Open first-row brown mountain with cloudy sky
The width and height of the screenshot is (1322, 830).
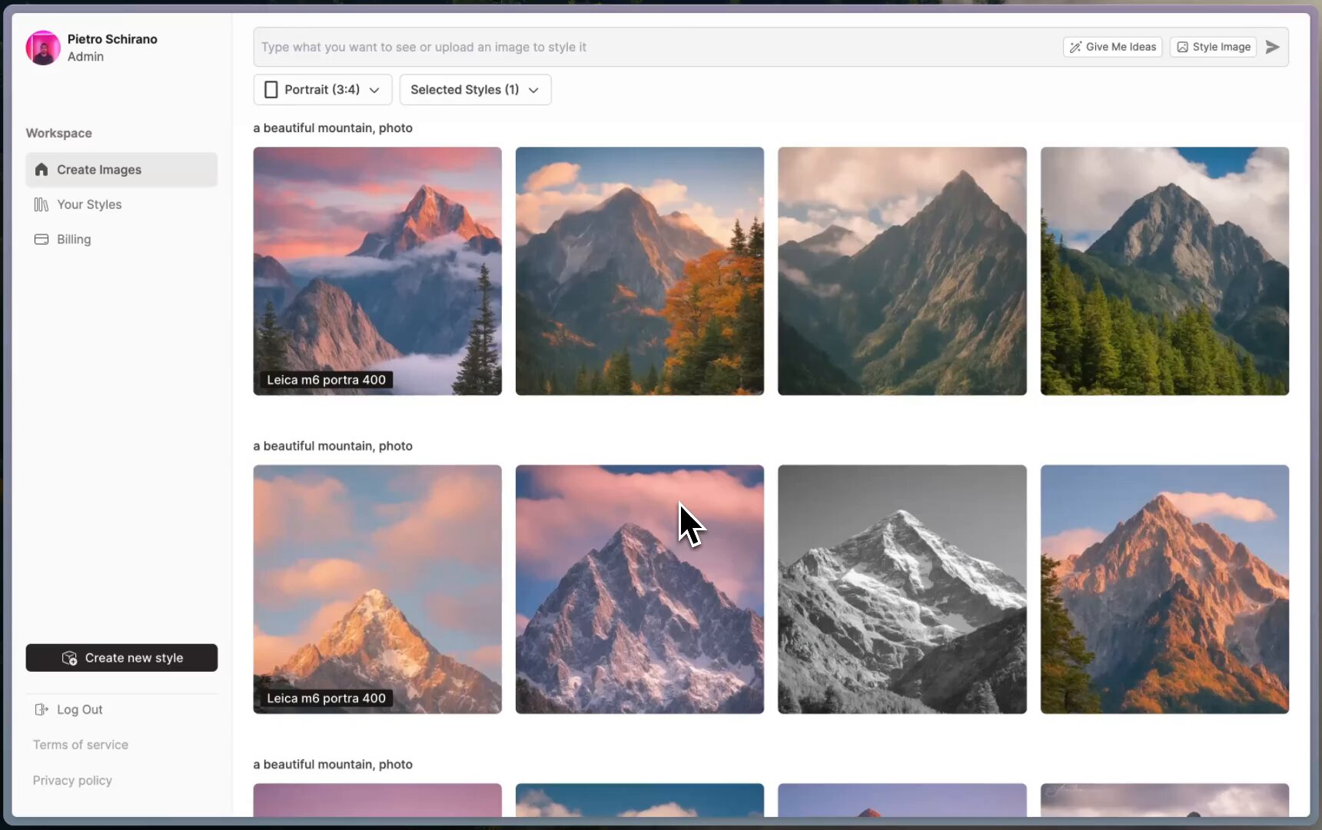(902, 271)
